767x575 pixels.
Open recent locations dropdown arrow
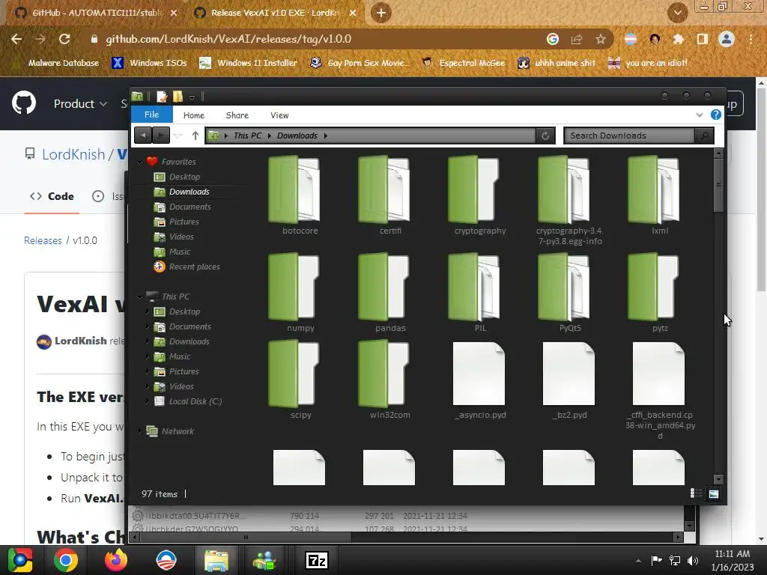pyautogui.click(x=178, y=136)
